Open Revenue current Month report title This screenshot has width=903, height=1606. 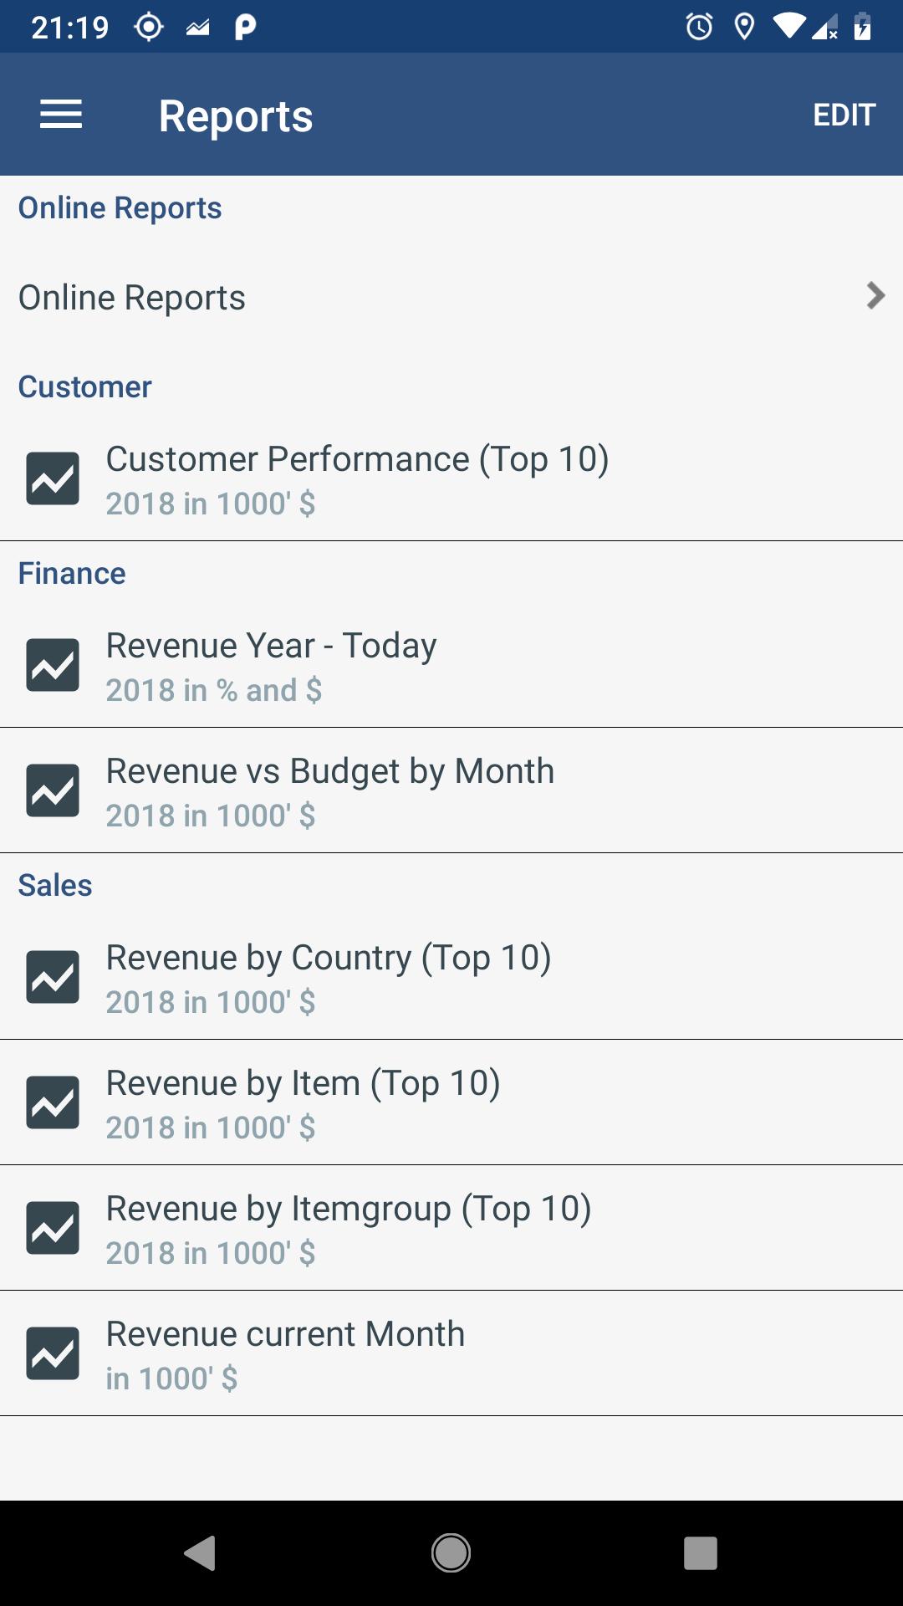click(285, 1334)
